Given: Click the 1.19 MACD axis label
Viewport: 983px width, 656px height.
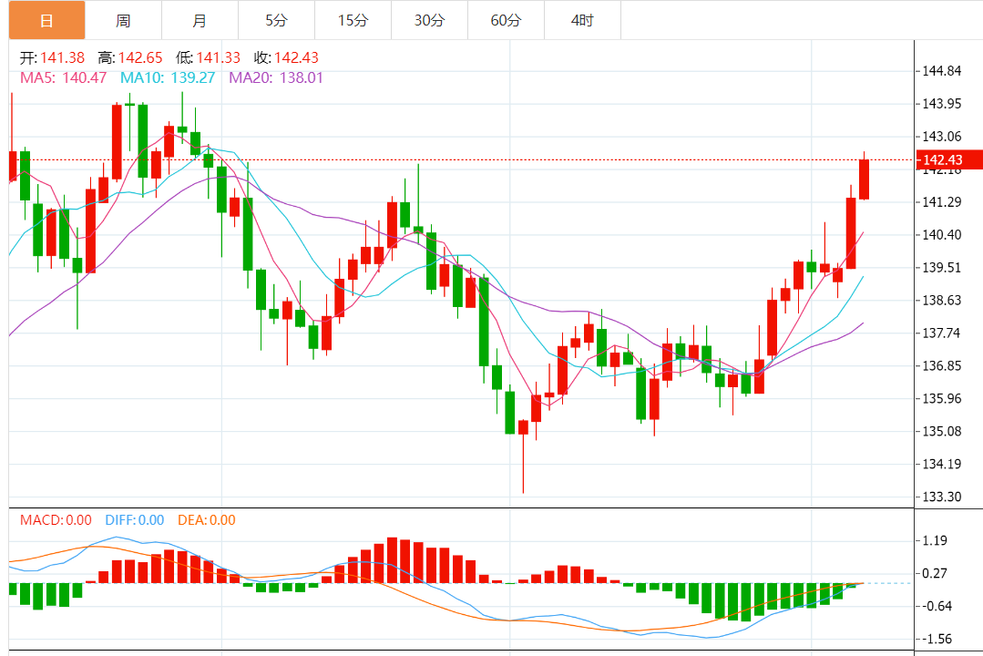Looking at the screenshot, I should click(935, 540).
